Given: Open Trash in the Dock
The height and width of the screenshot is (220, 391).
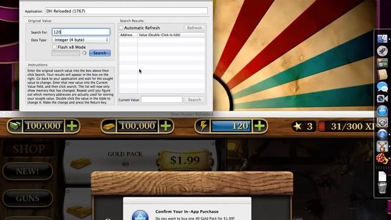Looking at the screenshot, I should 382,188.
